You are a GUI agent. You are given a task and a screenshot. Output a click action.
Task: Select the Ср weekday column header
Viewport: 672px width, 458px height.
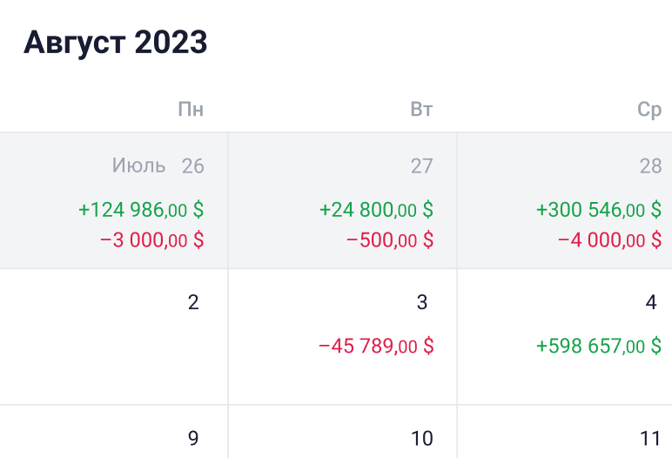coord(649,110)
